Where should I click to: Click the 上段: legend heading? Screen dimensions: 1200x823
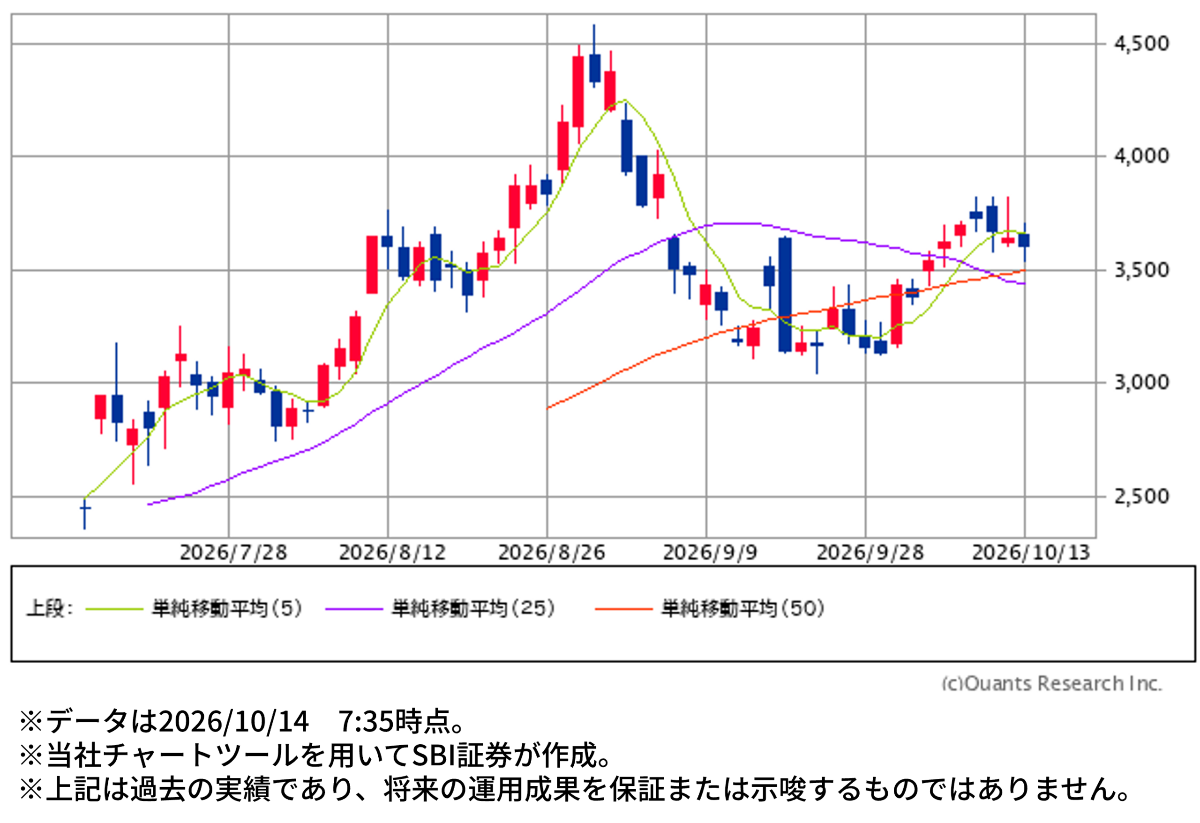tap(50, 609)
